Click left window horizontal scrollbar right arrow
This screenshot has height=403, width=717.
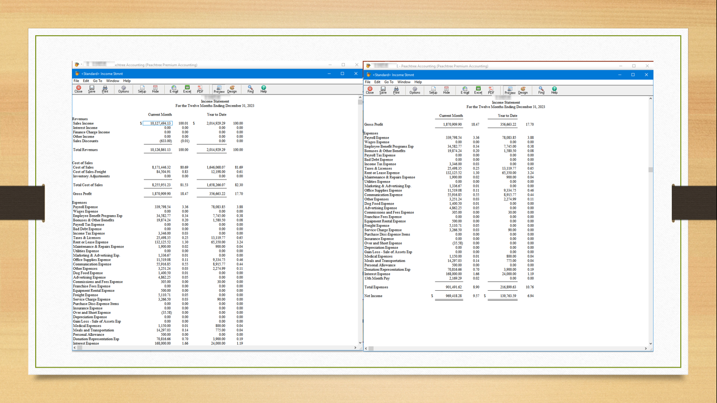(x=355, y=347)
